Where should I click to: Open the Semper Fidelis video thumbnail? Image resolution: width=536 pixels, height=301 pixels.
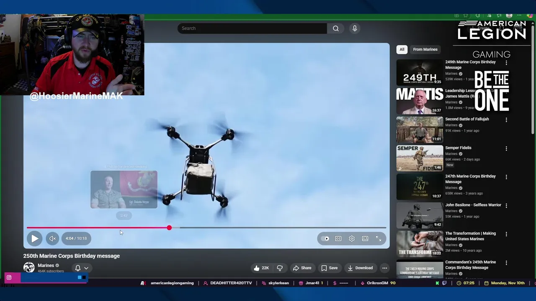coord(420,158)
